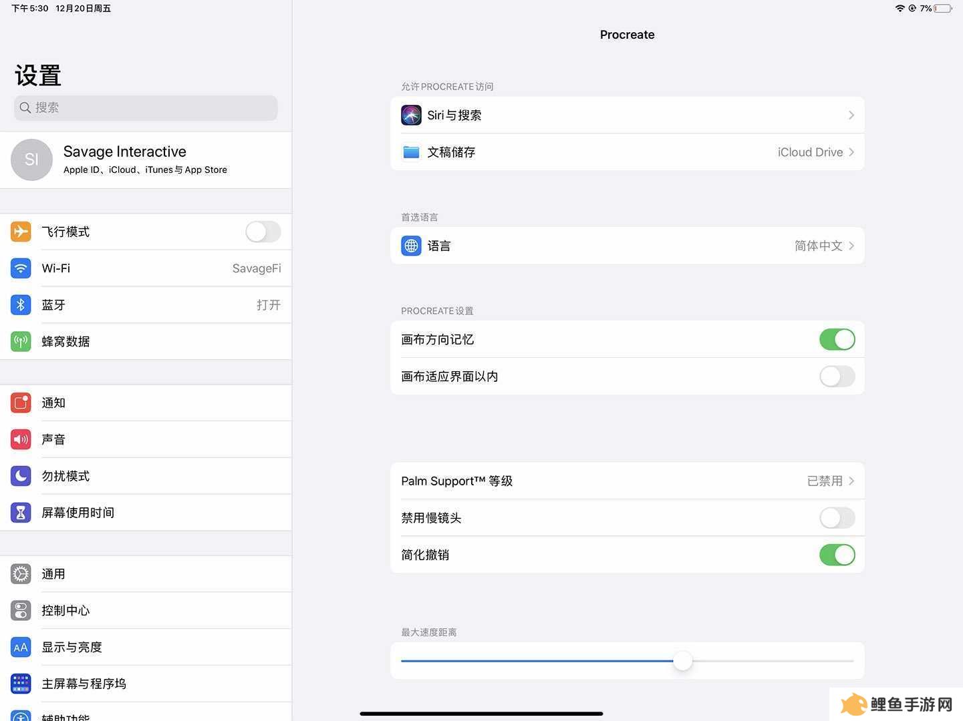
Task: Tap the red notifications icon
Action: point(21,403)
